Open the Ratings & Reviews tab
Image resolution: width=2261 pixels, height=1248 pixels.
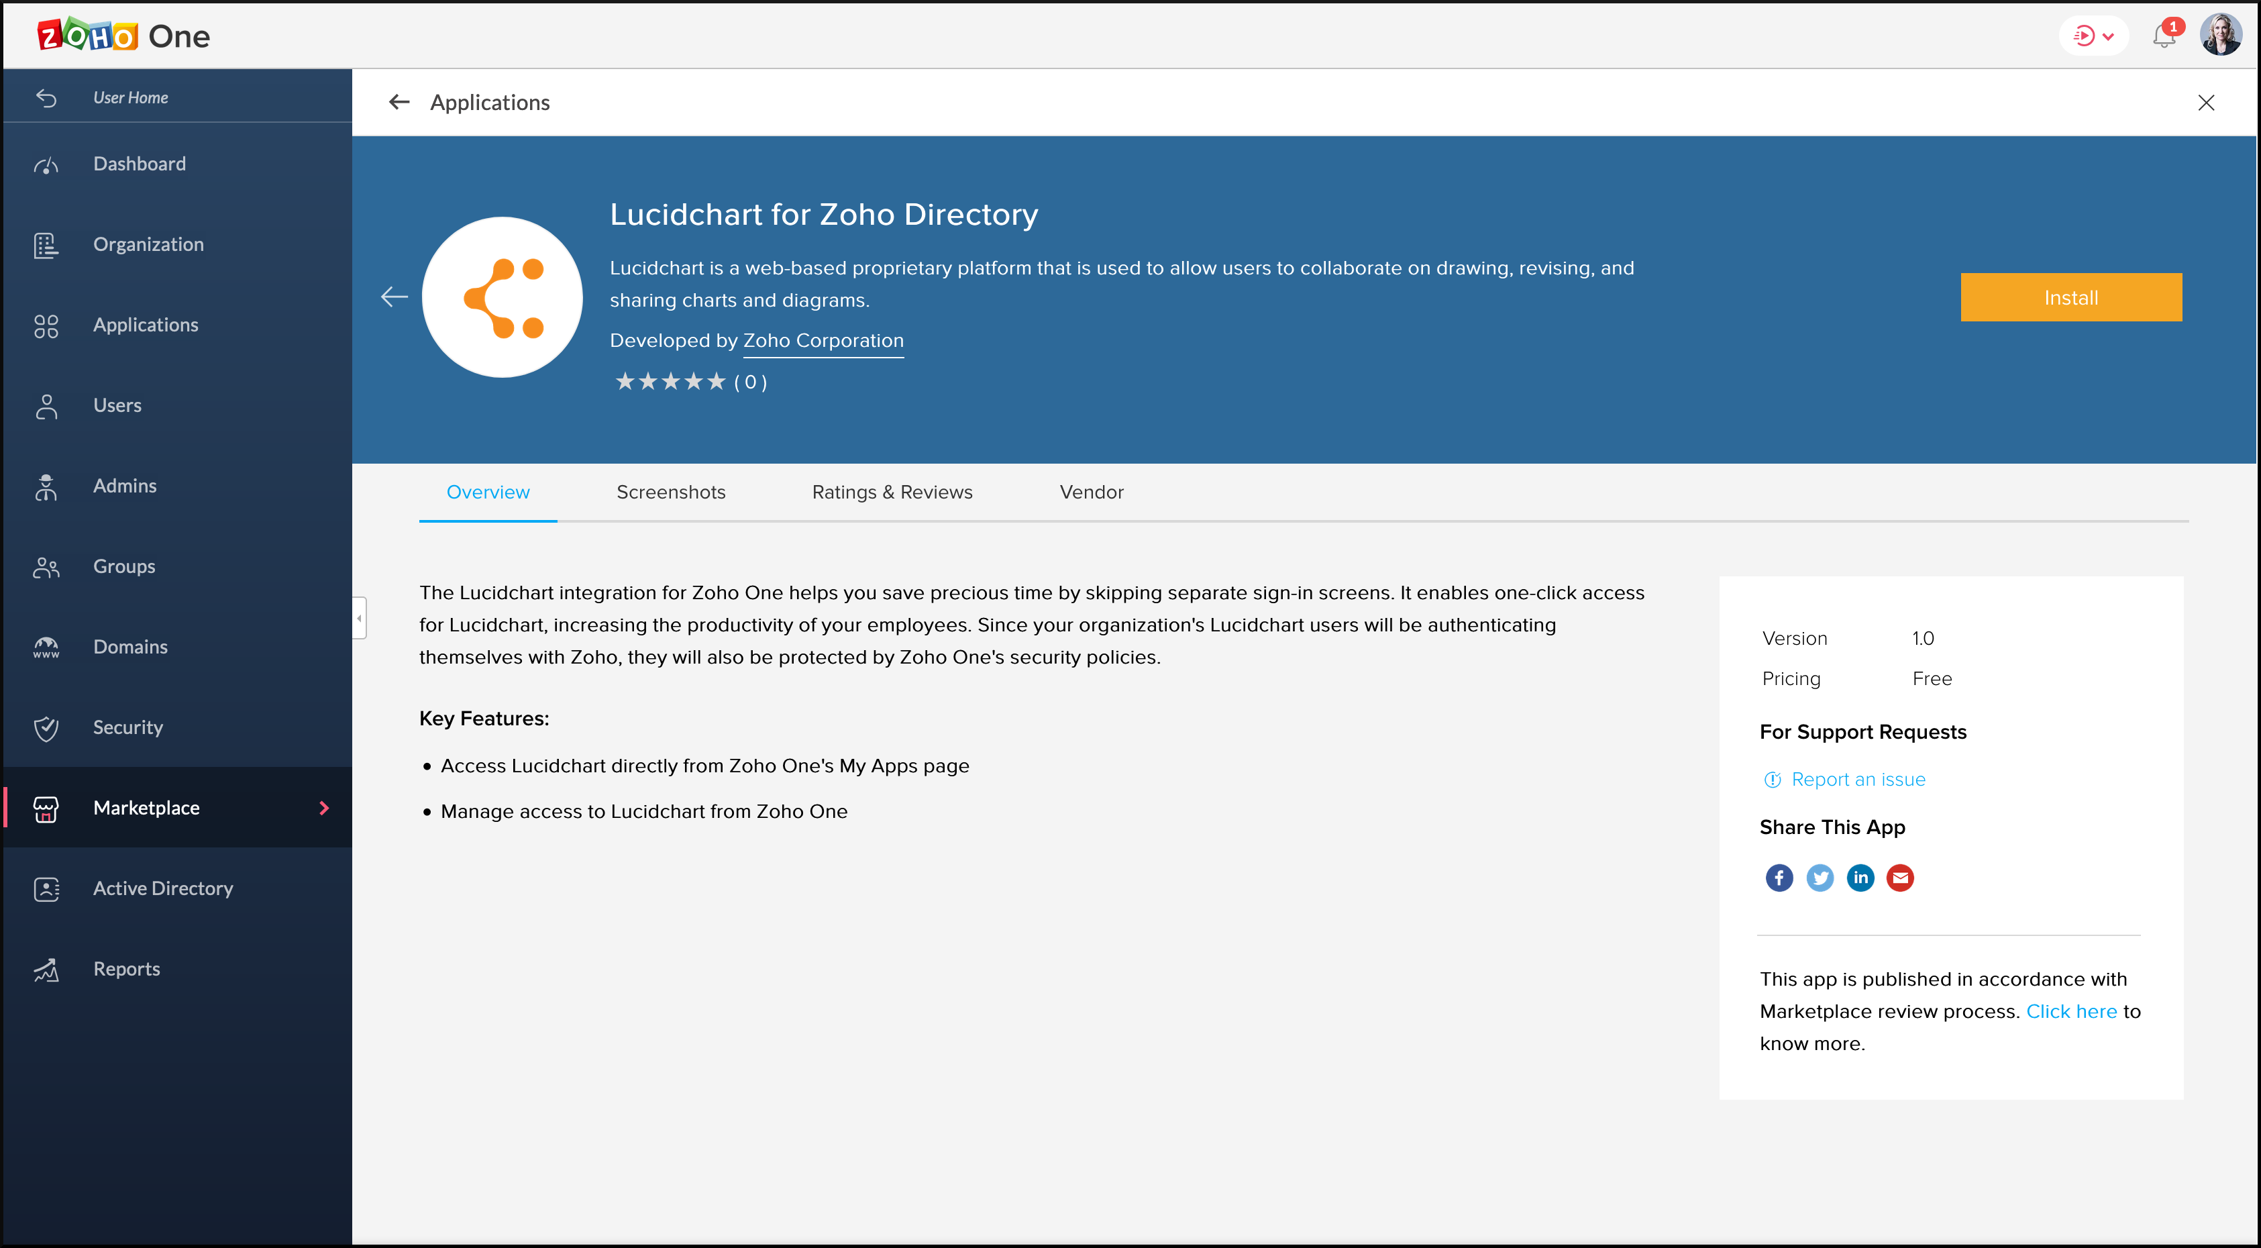892,492
